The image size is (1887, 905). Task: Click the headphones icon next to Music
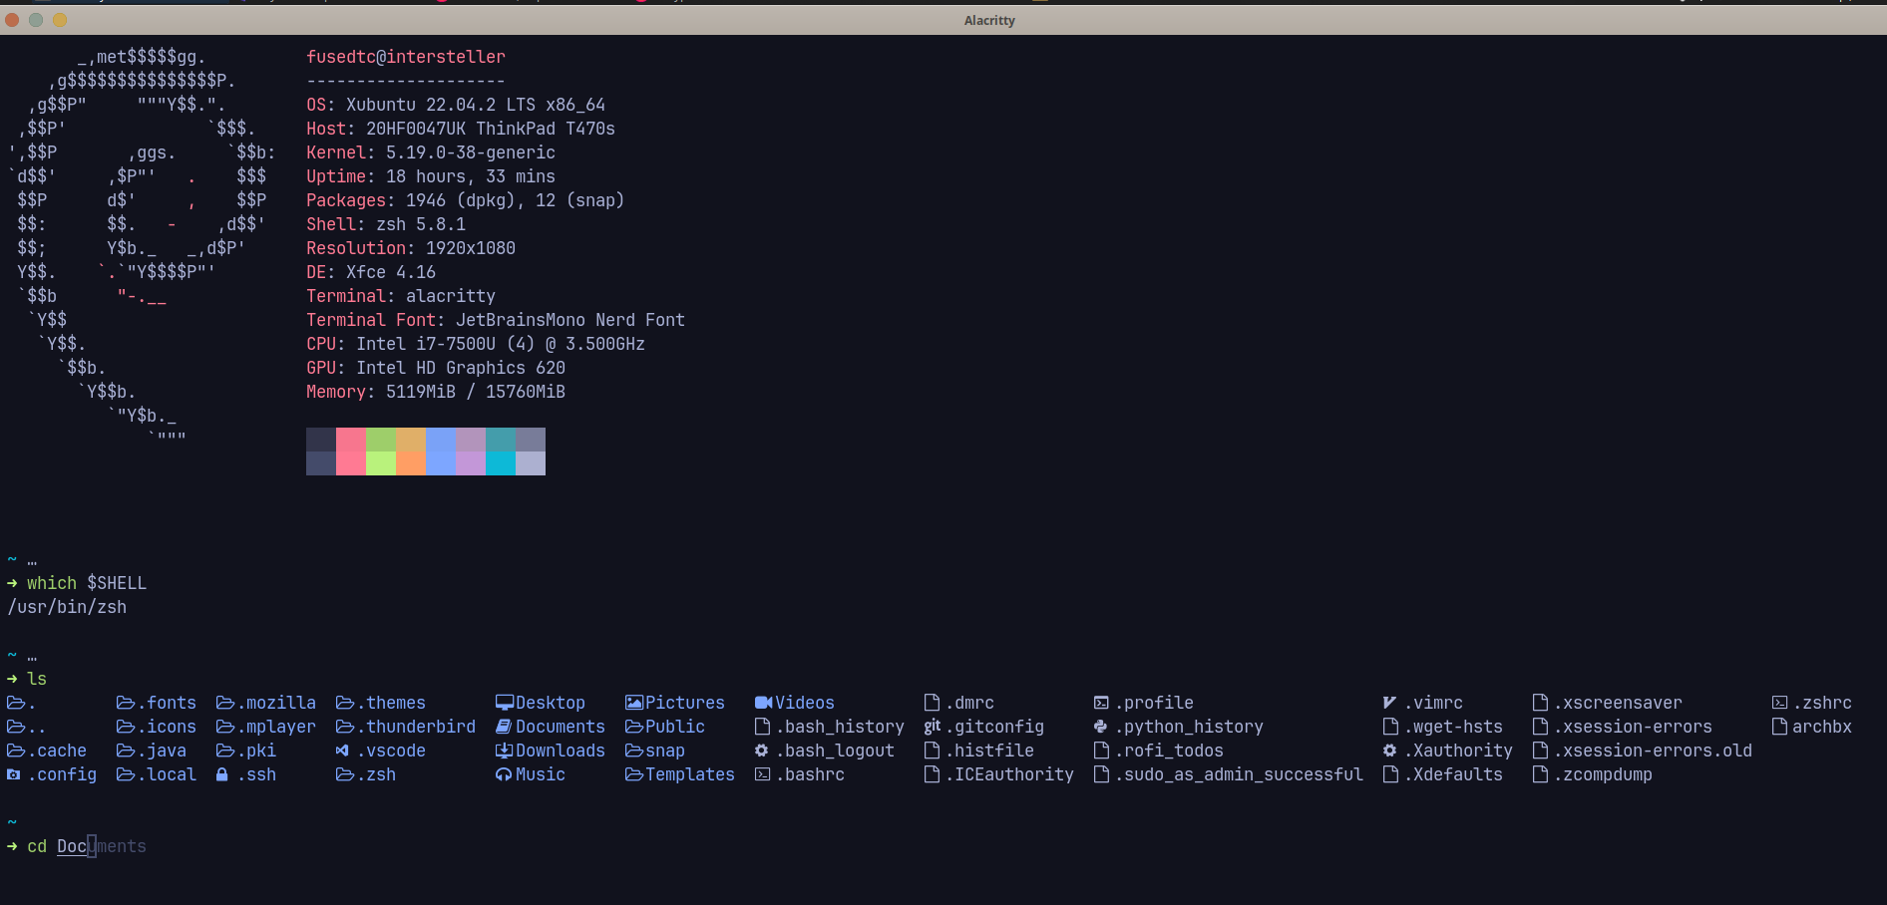[505, 774]
